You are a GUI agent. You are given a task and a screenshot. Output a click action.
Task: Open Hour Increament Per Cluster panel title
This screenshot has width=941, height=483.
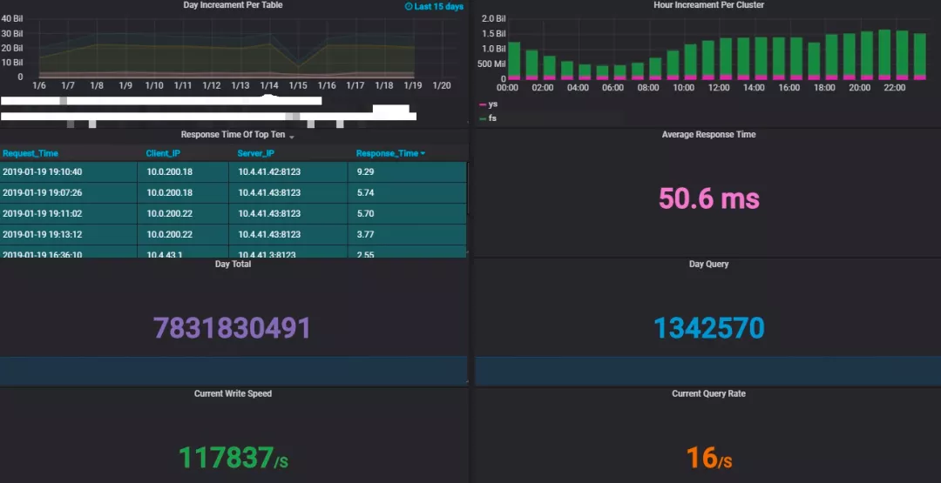pyautogui.click(x=708, y=5)
